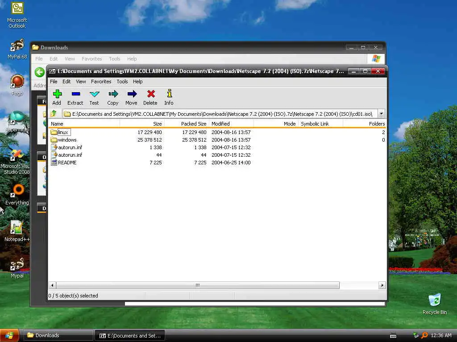Open the View menu in 7-Zip

(x=81, y=81)
